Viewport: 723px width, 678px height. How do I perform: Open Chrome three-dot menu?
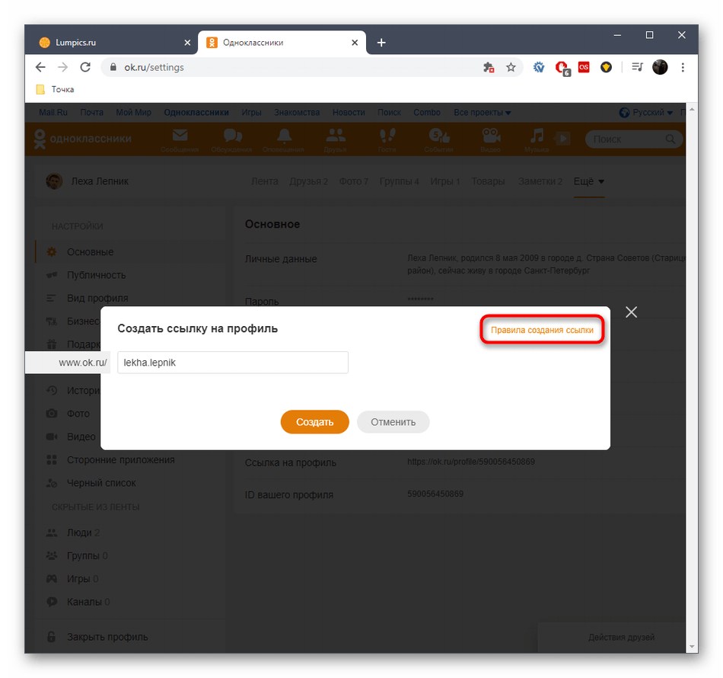[683, 67]
